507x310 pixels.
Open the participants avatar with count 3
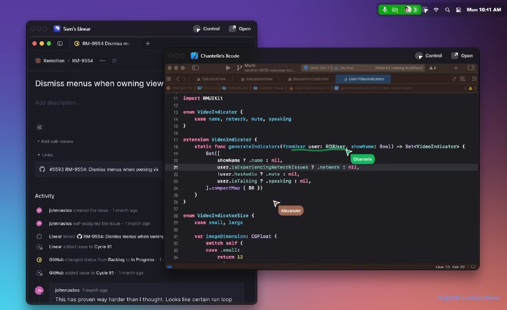pyautogui.click(x=411, y=10)
